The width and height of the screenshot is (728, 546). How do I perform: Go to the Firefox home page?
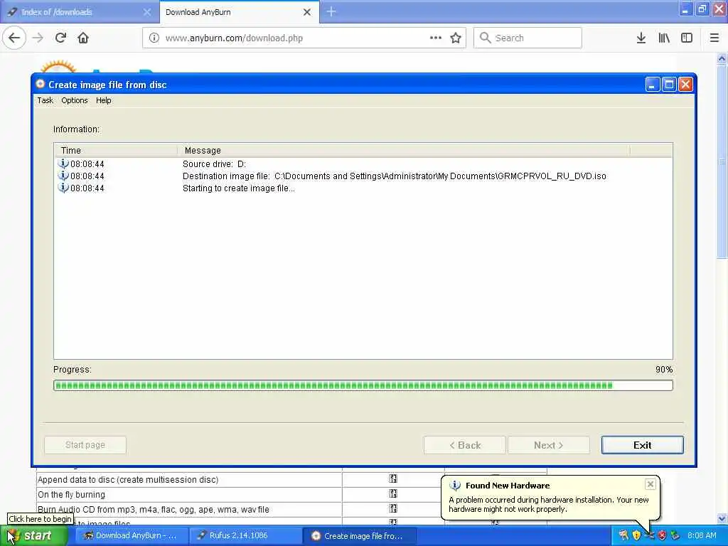point(83,38)
